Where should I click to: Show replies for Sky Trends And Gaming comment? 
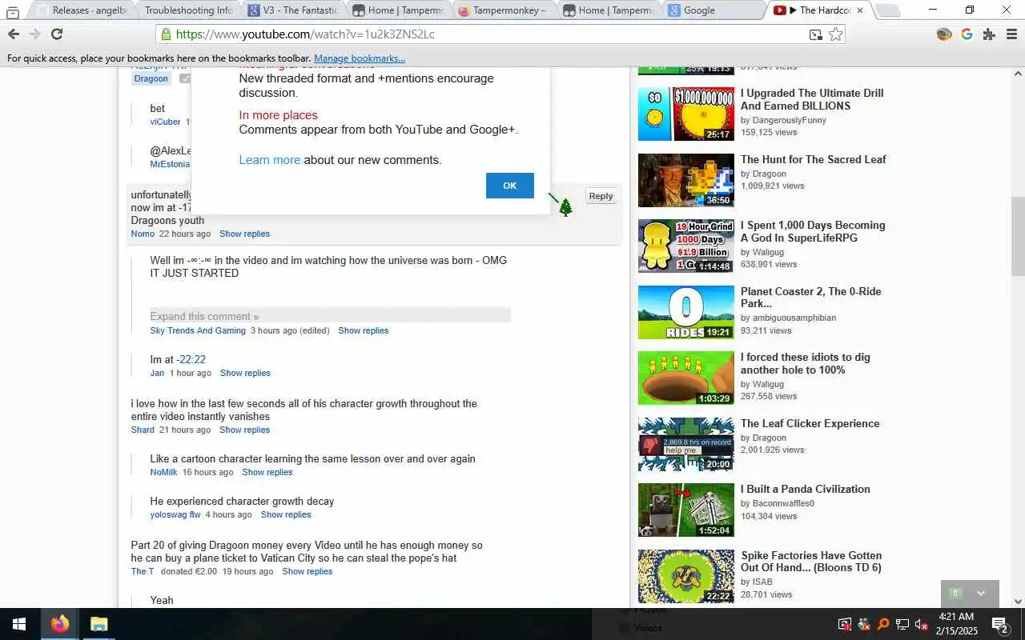click(x=363, y=330)
